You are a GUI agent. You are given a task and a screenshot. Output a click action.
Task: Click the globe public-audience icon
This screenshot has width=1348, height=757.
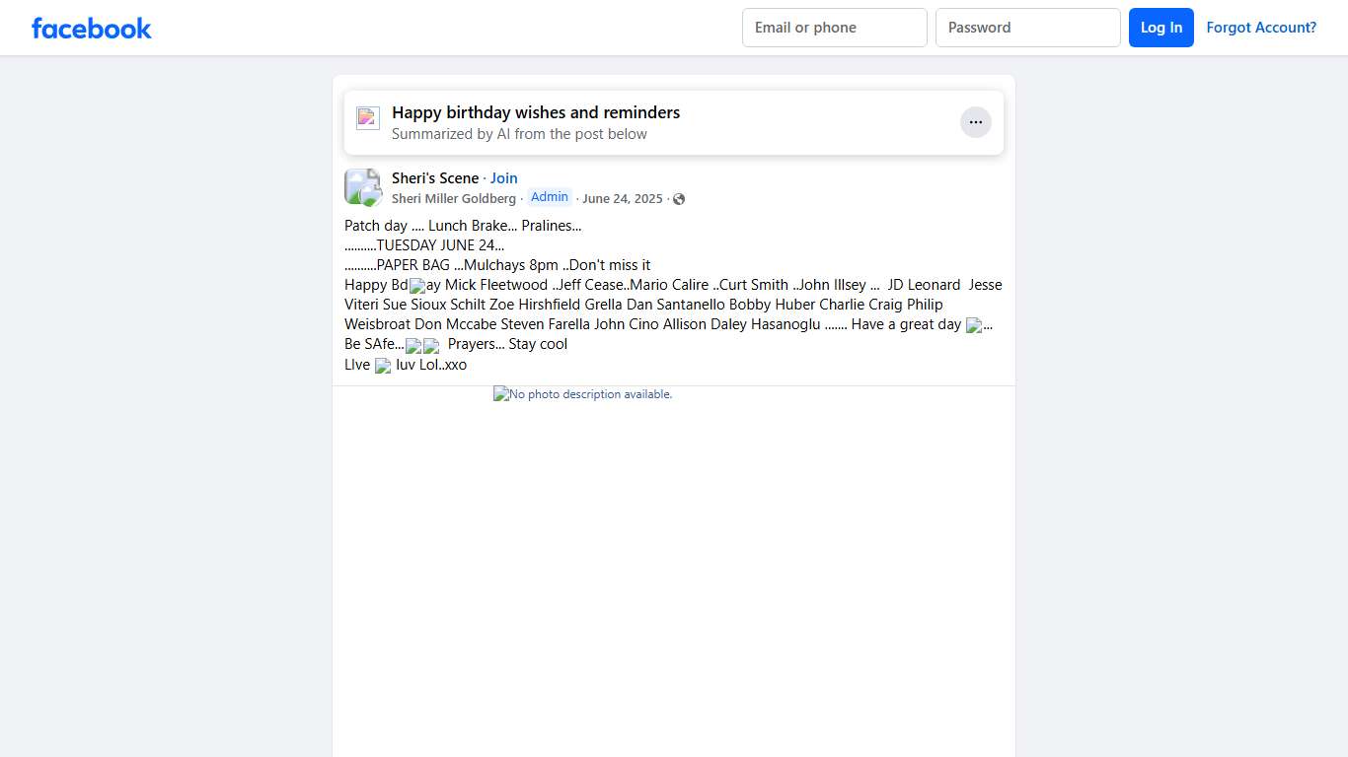click(679, 199)
